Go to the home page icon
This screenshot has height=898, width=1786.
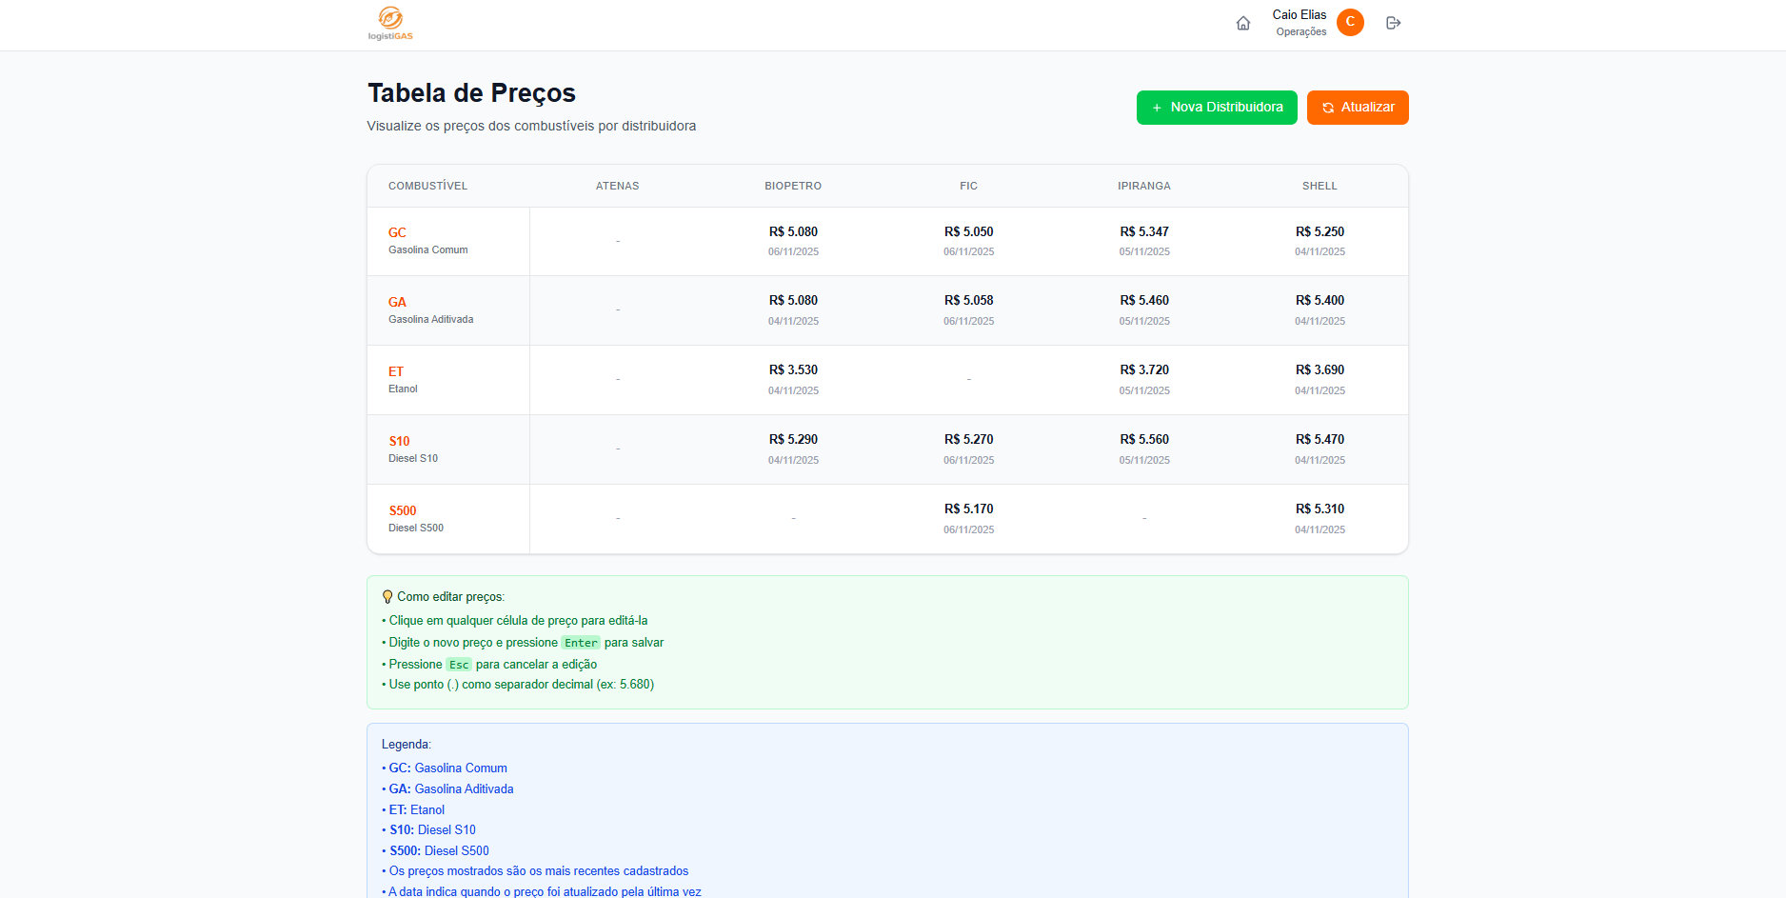1242,24
